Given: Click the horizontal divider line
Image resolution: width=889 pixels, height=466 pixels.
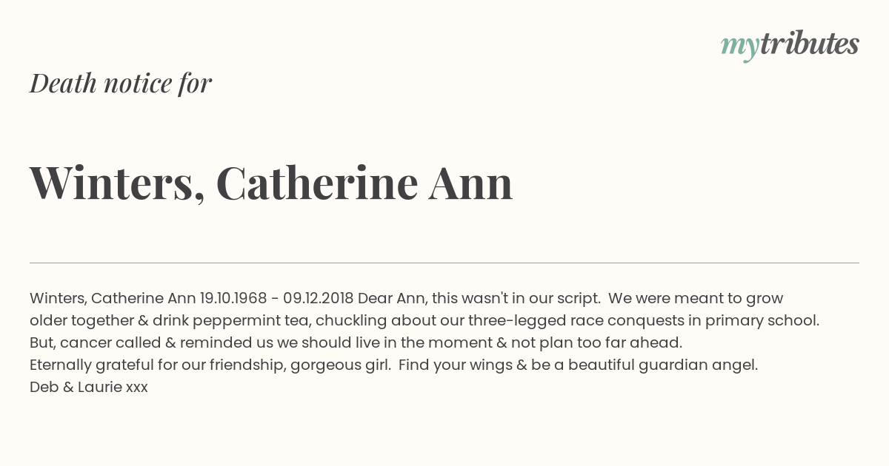Looking at the screenshot, I should (444, 263).
